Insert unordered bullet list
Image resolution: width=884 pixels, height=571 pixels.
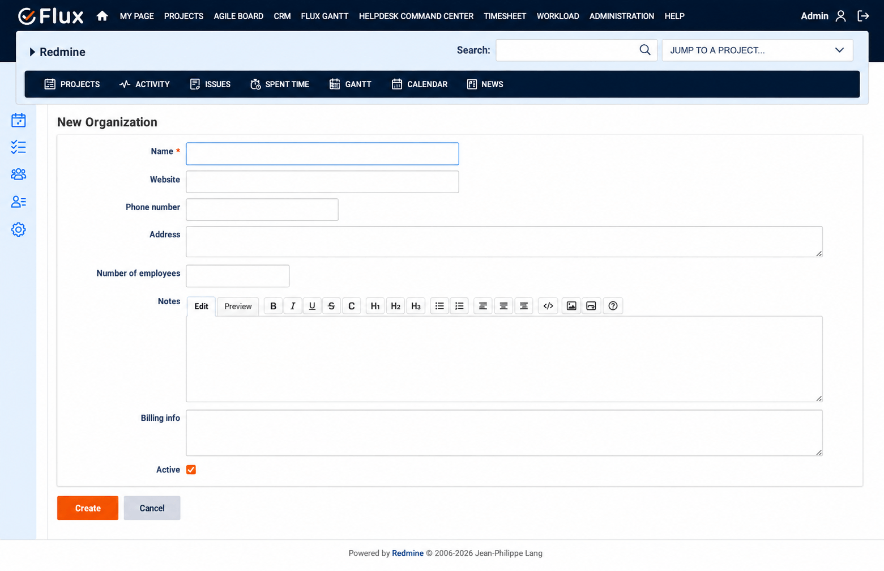click(x=439, y=306)
